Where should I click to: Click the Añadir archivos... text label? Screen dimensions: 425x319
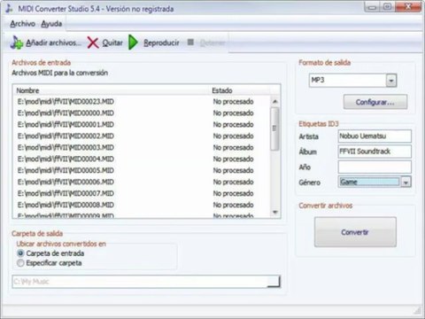point(53,43)
